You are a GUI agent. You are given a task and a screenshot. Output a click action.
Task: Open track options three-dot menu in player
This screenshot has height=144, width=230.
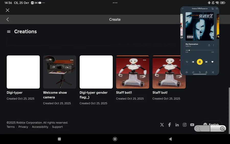214,45
